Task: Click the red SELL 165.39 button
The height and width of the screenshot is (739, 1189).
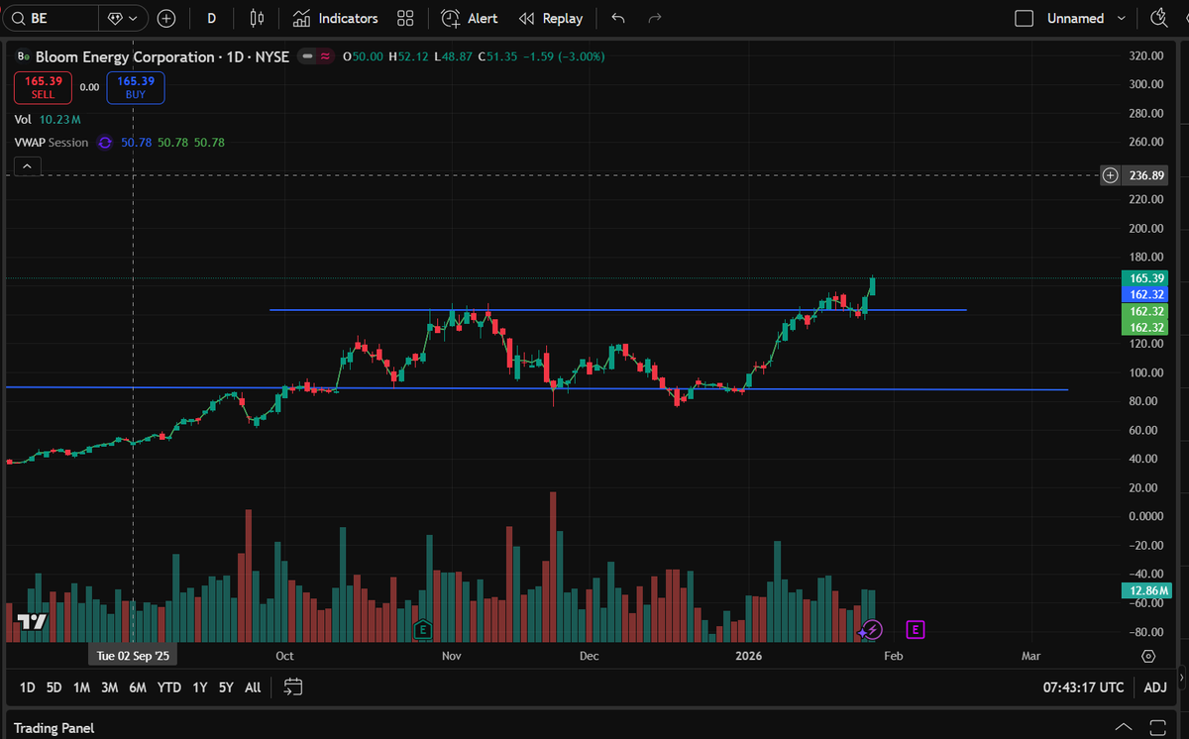Action: [43, 88]
